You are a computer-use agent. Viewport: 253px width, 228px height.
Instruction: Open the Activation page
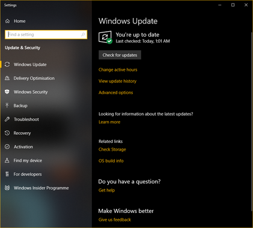point(23,146)
